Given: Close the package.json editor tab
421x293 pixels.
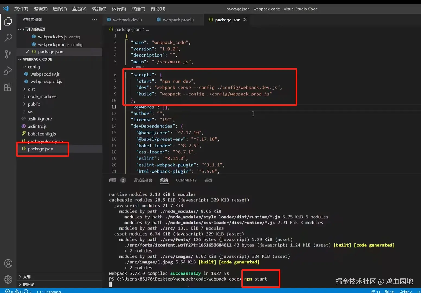Looking at the screenshot, I should [x=245, y=20].
